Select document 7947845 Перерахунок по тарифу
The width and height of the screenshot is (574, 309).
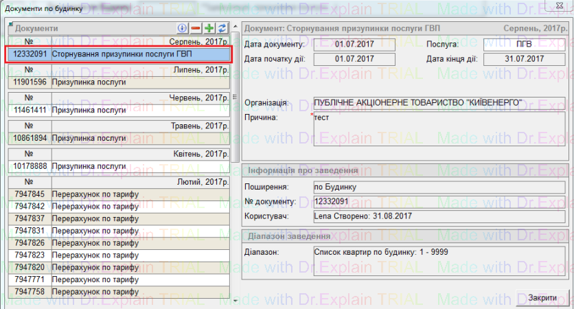pos(119,194)
